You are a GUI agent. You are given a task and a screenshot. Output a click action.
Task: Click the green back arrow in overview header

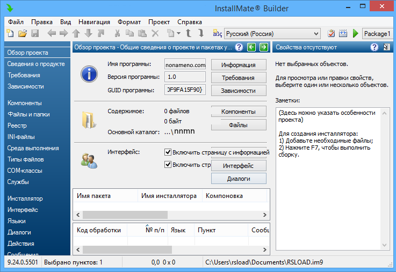252,47
